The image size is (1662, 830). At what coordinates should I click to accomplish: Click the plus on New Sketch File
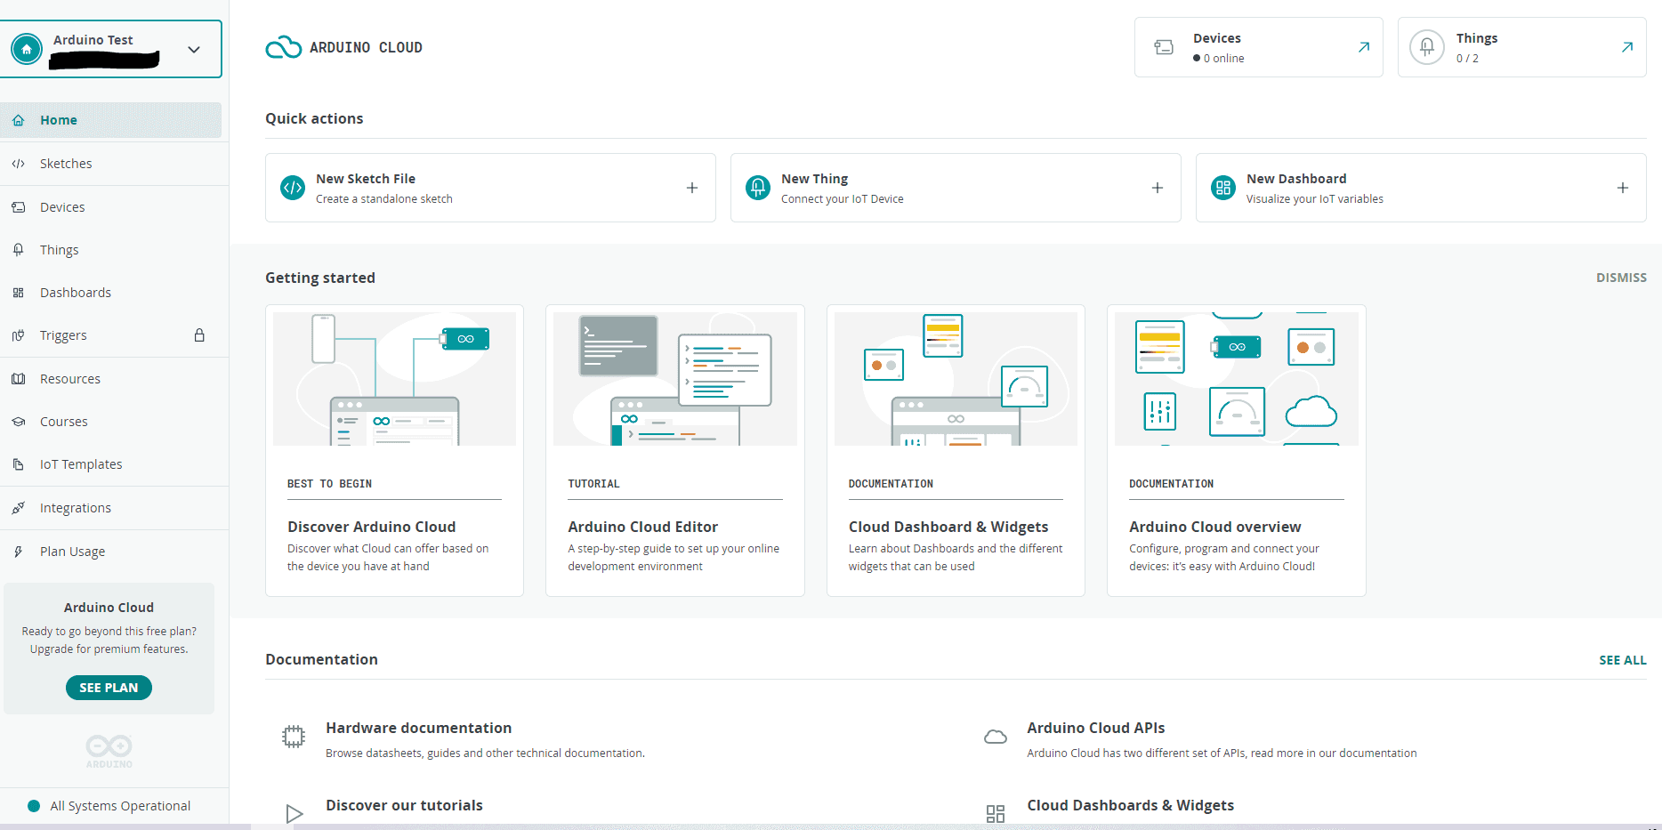pyautogui.click(x=691, y=188)
